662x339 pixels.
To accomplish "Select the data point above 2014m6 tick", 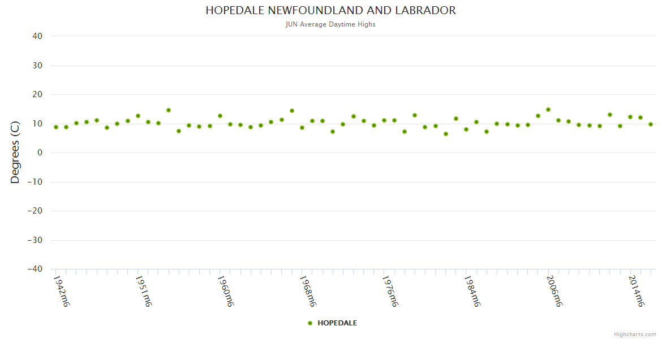I will coord(630,117).
